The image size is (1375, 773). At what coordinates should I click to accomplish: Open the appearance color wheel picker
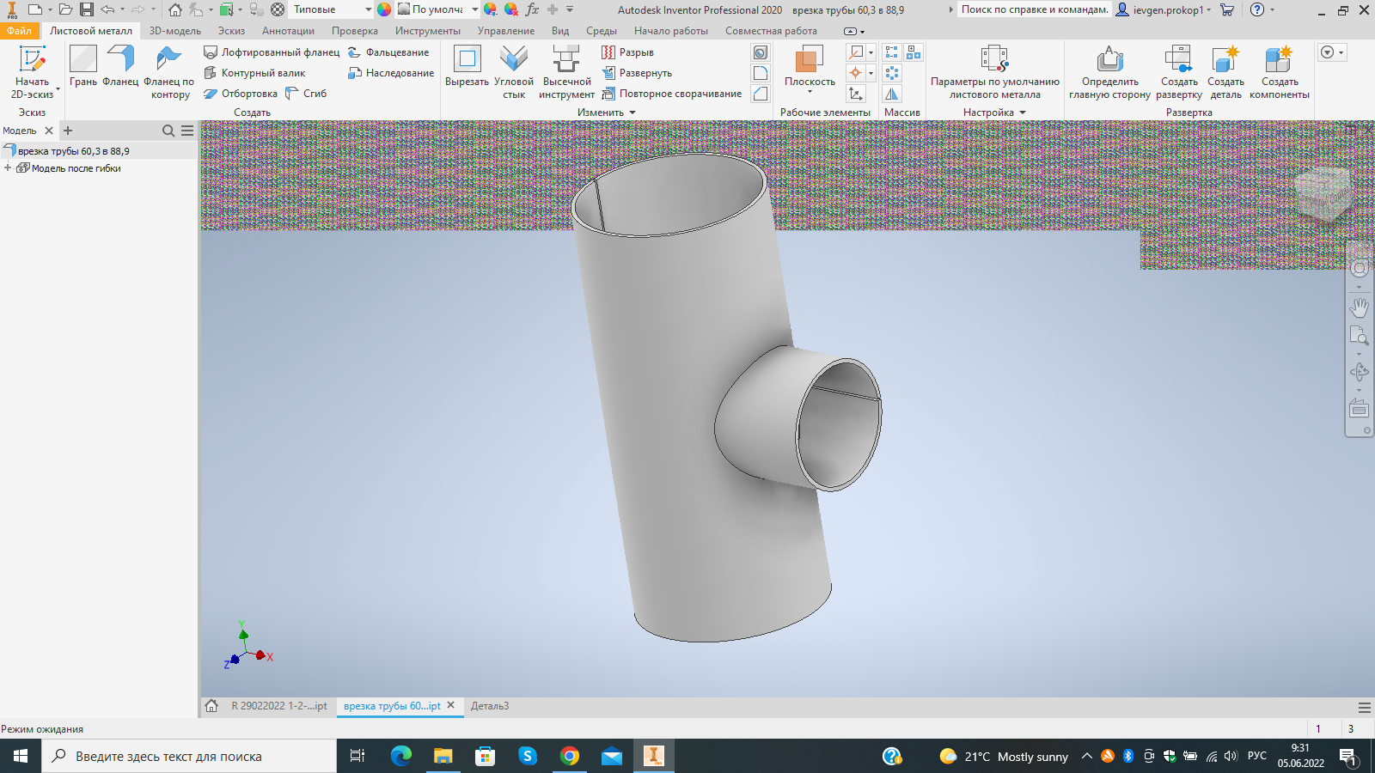tap(384, 9)
